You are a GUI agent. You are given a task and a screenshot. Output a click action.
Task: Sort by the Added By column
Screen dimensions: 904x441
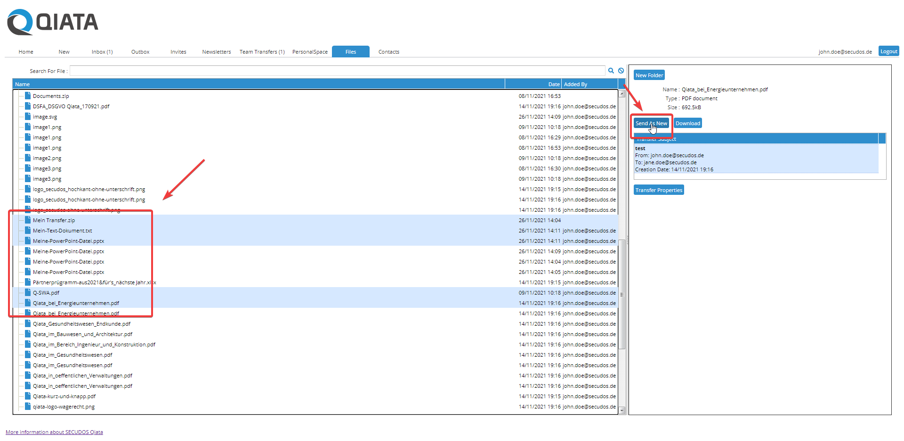coord(575,84)
